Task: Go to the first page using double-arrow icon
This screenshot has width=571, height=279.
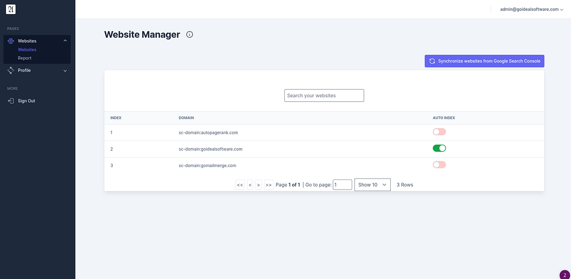Action: [x=240, y=185]
